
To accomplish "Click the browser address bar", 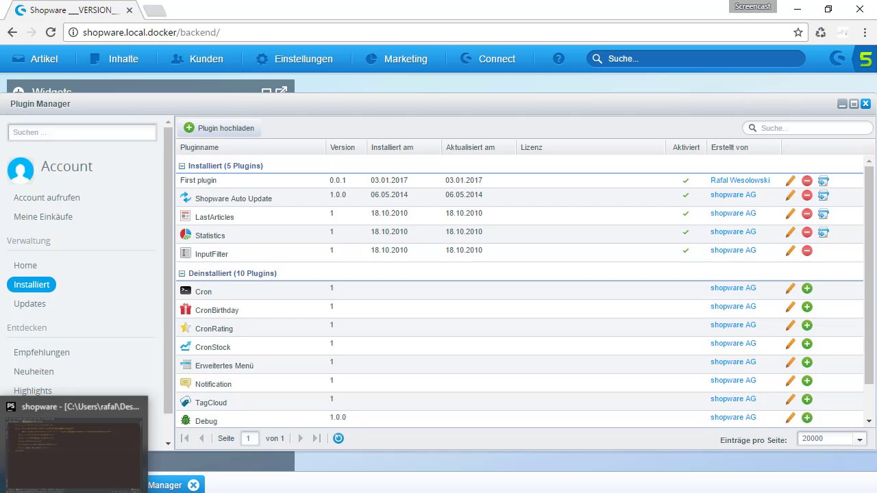I will click(x=434, y=32).
